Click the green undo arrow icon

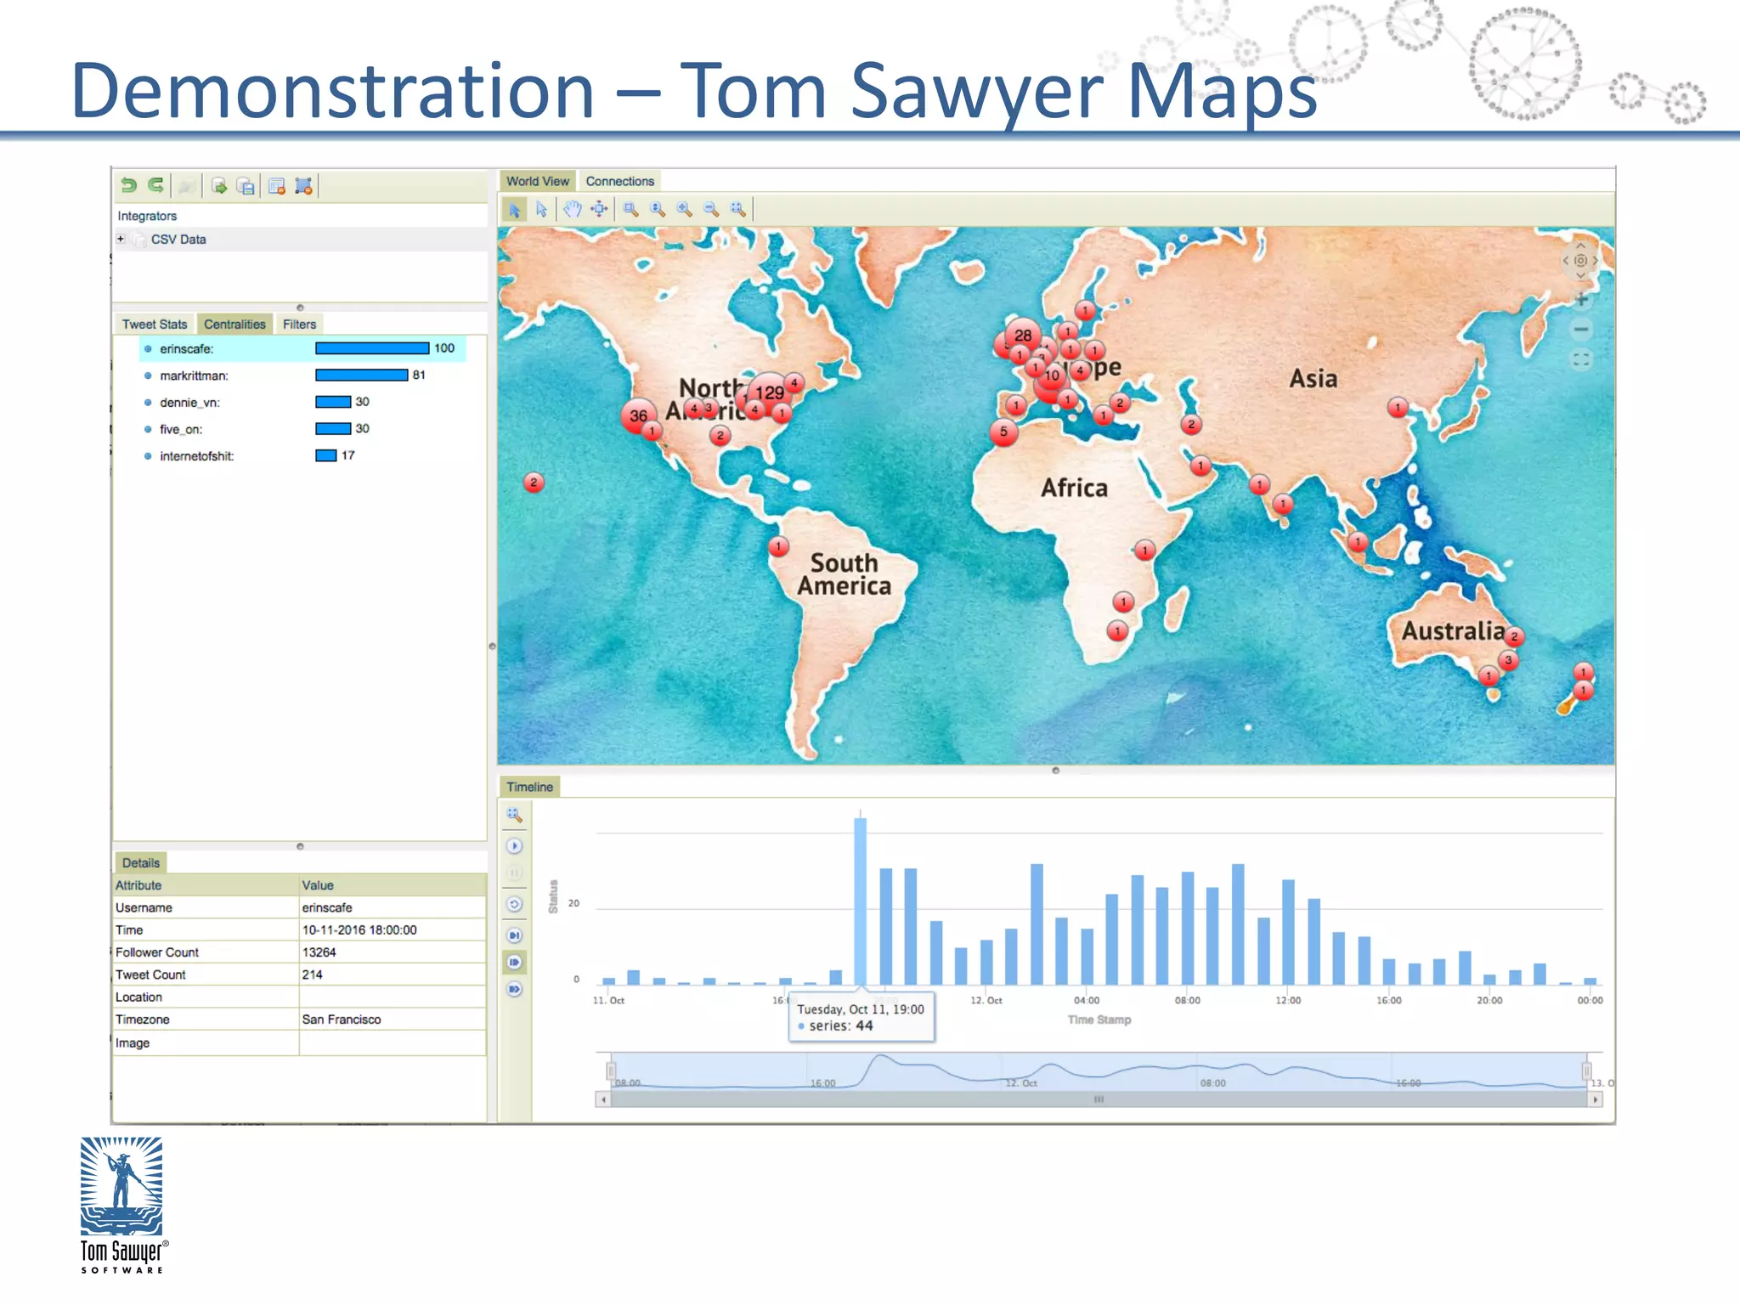pos(128,185)
